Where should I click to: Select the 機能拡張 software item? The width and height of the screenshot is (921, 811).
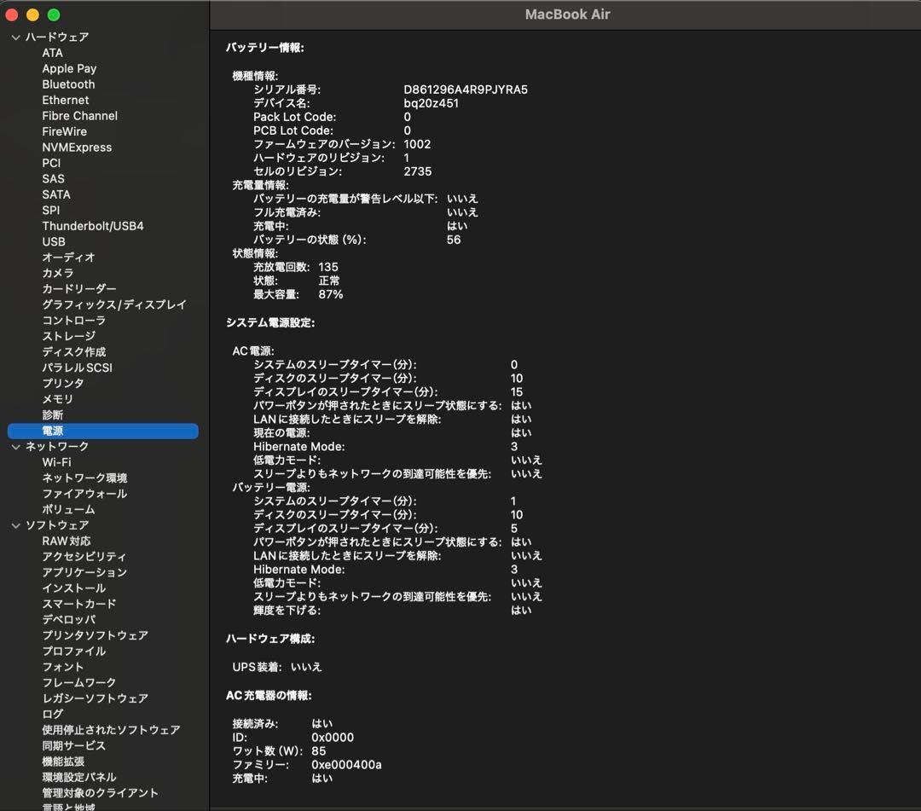(63, 762)
